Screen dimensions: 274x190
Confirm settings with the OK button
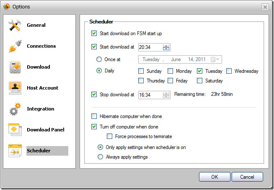(x=215, y=177)
